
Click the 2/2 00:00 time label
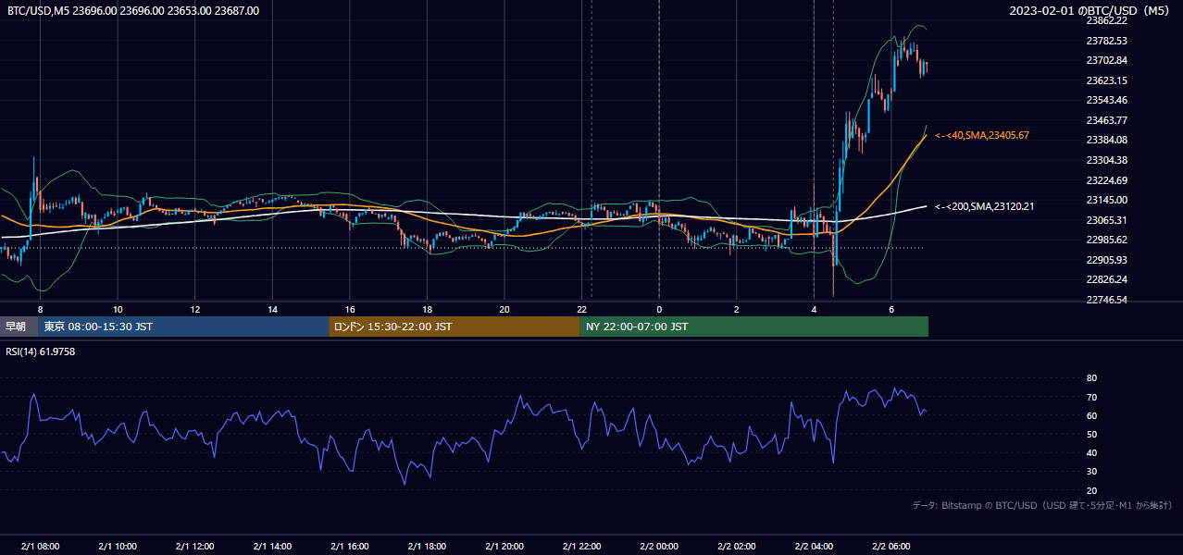click(659, 546)
